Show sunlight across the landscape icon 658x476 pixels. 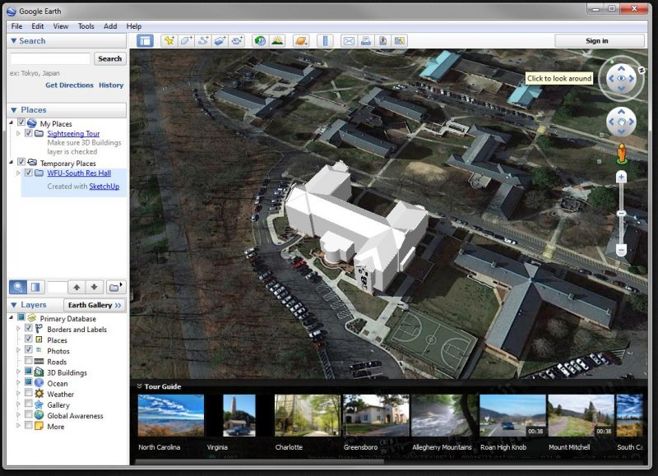click(277, 40)
